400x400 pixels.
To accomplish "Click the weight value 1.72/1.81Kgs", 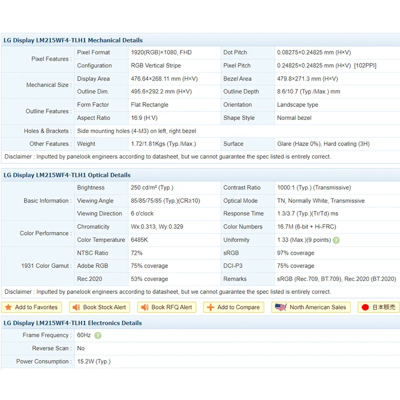I will (x=163, y=144).
